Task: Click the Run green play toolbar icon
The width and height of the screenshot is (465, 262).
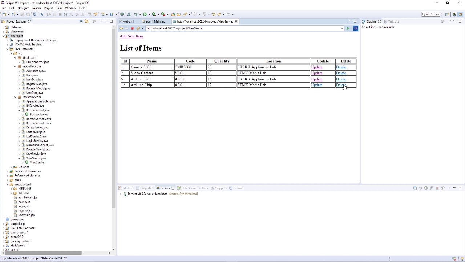Action: (145, 14)
